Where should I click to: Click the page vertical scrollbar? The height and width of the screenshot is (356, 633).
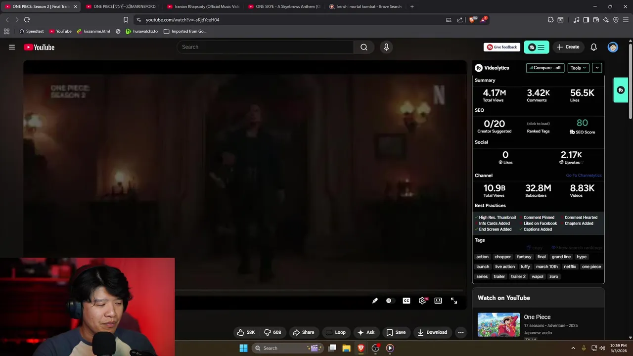click(631, 82)
